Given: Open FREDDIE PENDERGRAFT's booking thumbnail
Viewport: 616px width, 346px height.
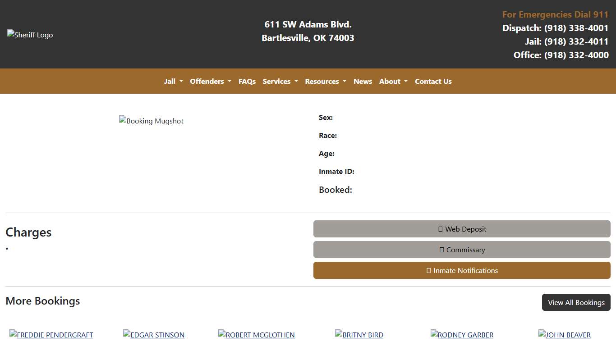Looking at the screenshot, I should (51, 335).
